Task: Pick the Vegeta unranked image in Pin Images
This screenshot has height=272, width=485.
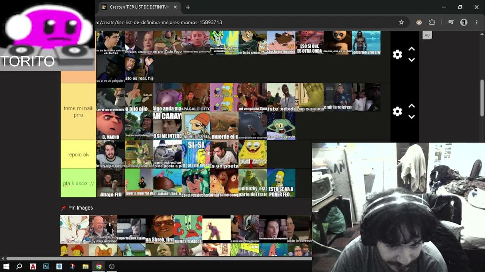Action: 75,229
